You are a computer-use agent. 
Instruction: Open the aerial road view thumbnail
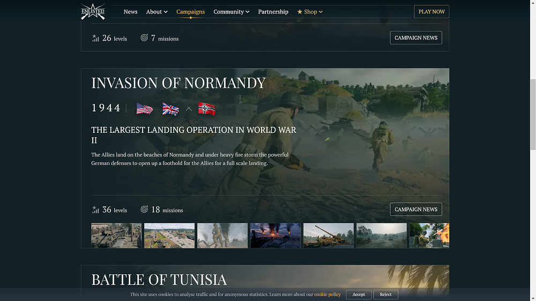(169, 236)
